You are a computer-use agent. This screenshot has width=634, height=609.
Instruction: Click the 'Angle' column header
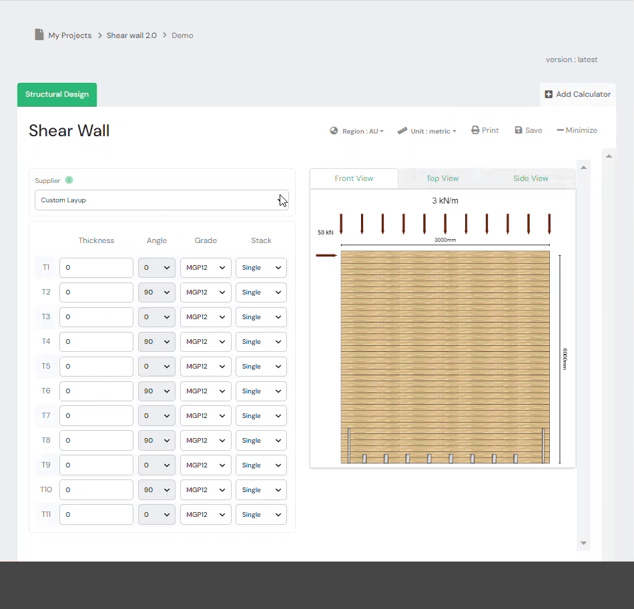coord(156,240)
